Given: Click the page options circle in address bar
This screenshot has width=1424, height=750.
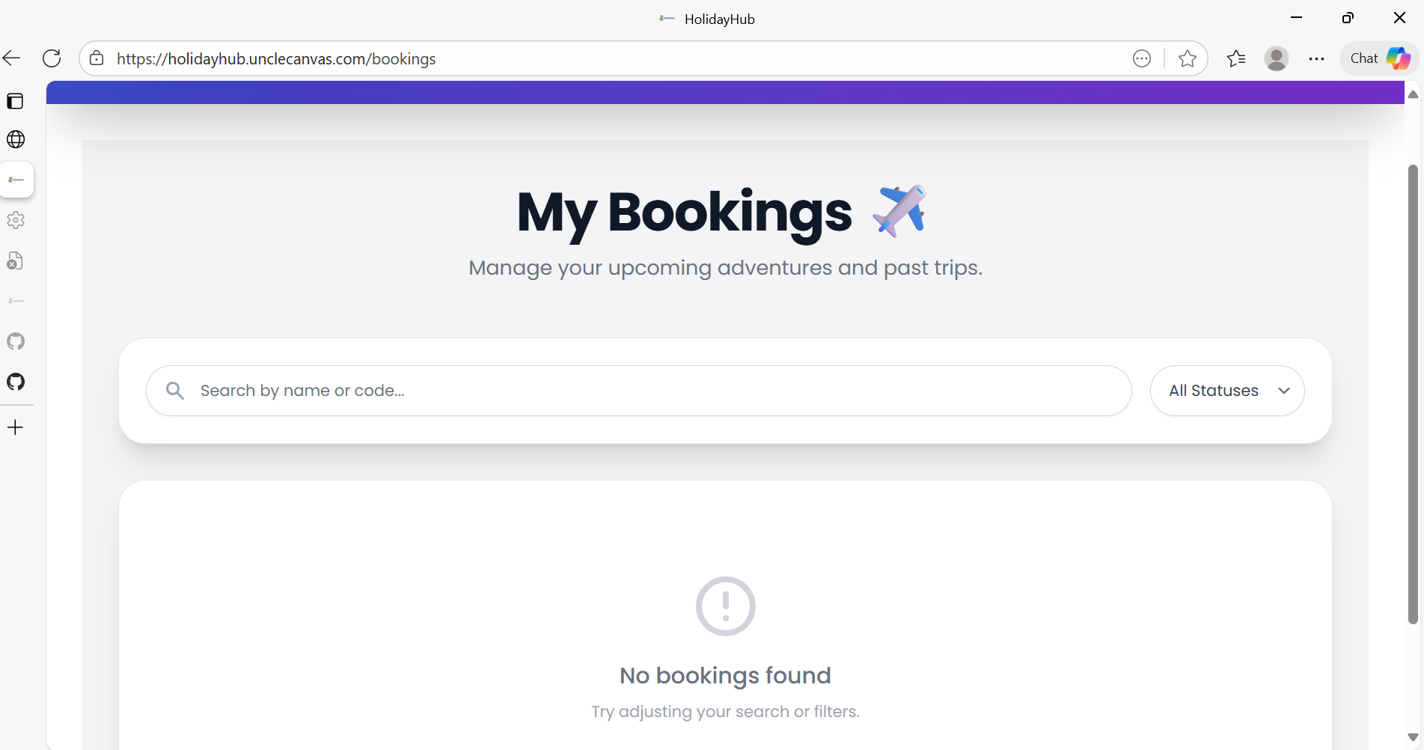Looking at the screenshot, I should click(1141, 58).
